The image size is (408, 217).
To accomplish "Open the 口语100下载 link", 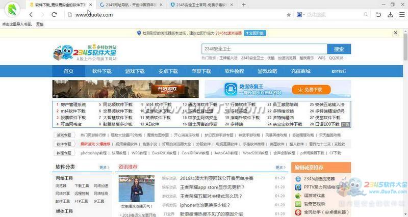I will pos(327,124).
